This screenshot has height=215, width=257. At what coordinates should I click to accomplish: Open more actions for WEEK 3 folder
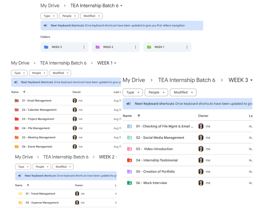[84, 47]
